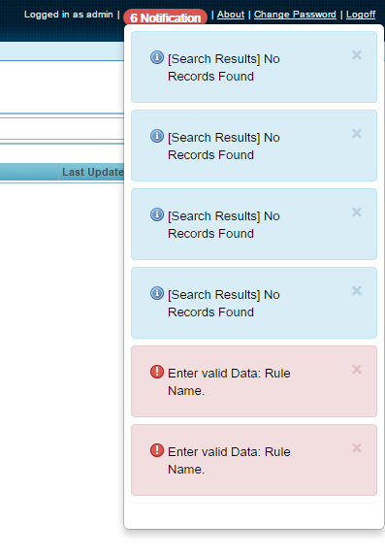Click the first Enter valid Data message text
This screenshot has width=385, height=557.
point(229,382)
